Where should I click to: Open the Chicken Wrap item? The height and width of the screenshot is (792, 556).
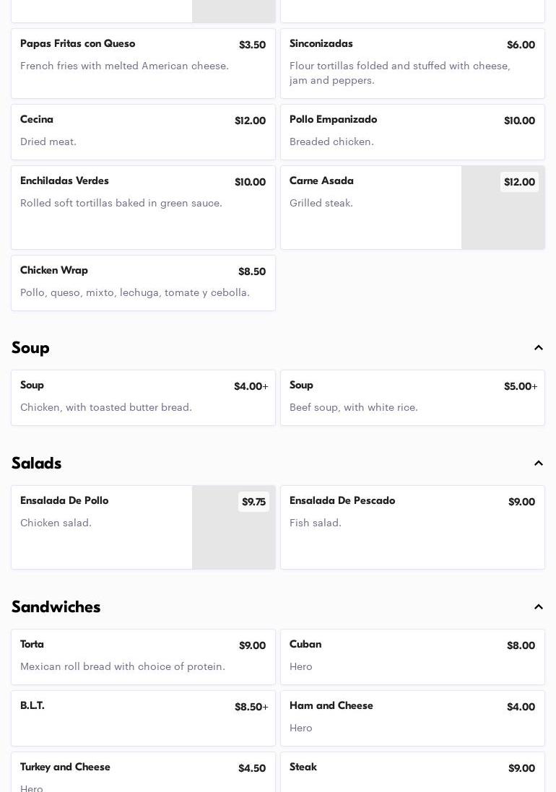pos(143,283)
